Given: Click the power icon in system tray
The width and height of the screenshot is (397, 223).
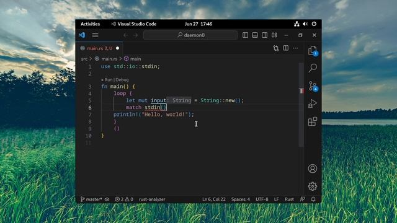Looking at the screenshot, I should pos(314,24).
